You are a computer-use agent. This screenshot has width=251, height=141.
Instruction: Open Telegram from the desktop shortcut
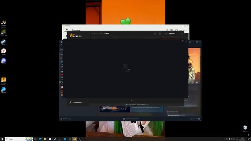coord(4,90)
